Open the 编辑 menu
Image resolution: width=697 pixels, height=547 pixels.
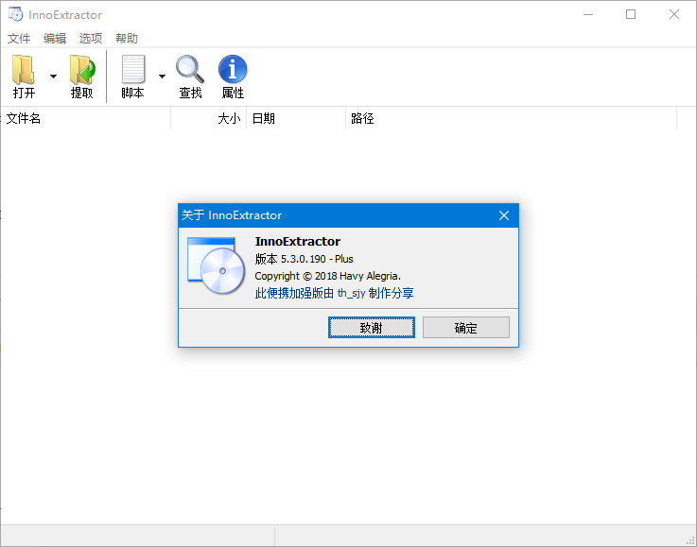pyautogui.click(x=55, y=39)
